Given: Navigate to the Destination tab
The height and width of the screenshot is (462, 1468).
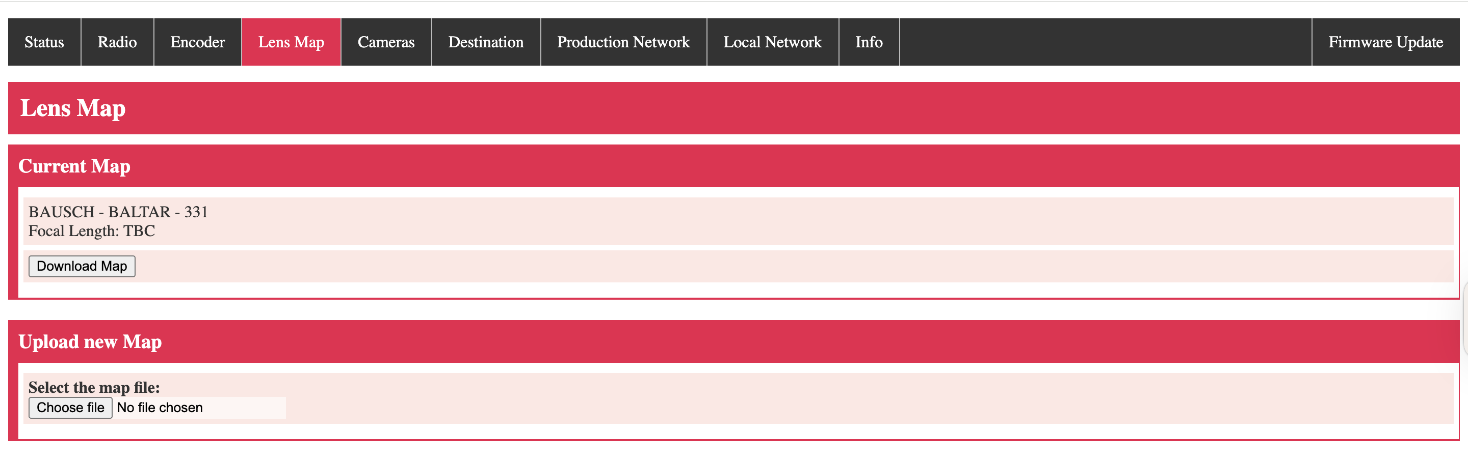Looking at the screenshot, I should click(x=486, y=42).
